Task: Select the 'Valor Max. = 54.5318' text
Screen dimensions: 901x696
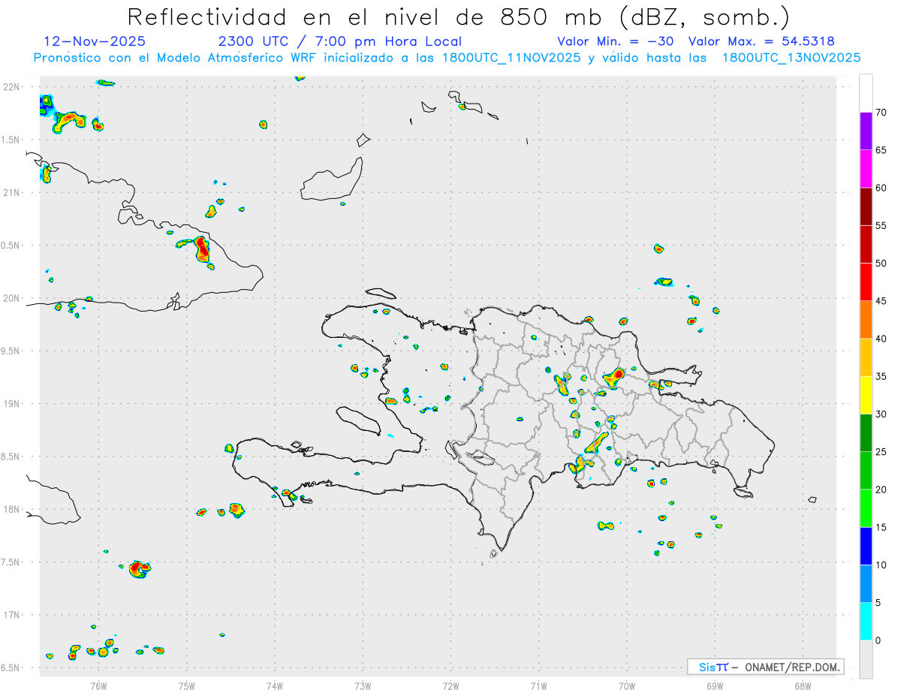Action: (761, 41)
